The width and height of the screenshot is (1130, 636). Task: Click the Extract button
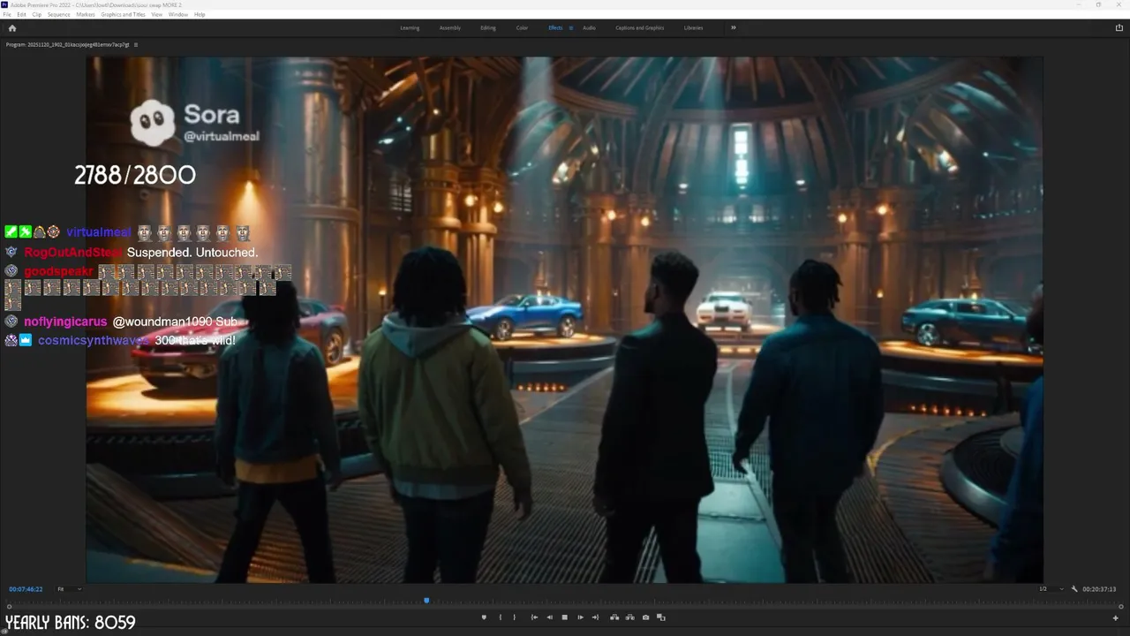point(629,617)
